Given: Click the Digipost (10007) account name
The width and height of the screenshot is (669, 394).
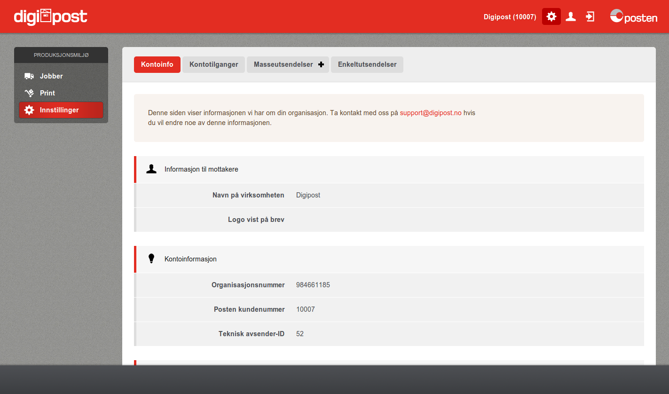Looking at the screenshot, I should pyautogui.click(x=510, y=17).
